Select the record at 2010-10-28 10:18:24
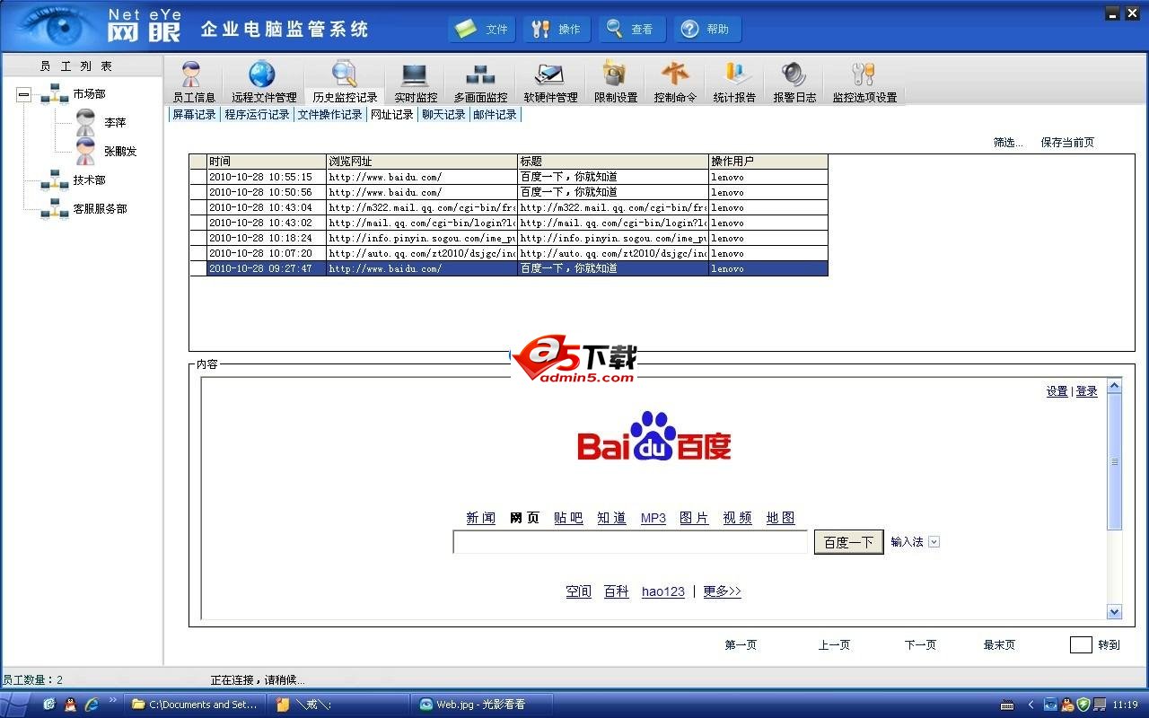The image size is (1149, 718). point(508,238)
